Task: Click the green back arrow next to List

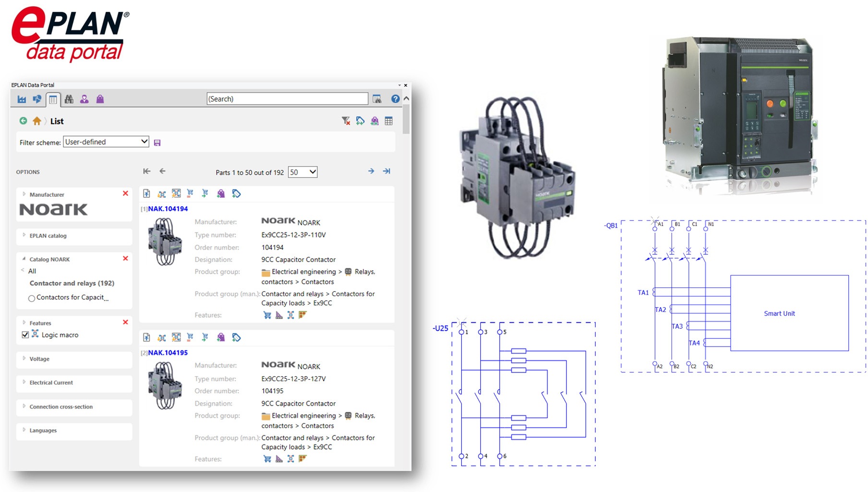Action: 23,120
